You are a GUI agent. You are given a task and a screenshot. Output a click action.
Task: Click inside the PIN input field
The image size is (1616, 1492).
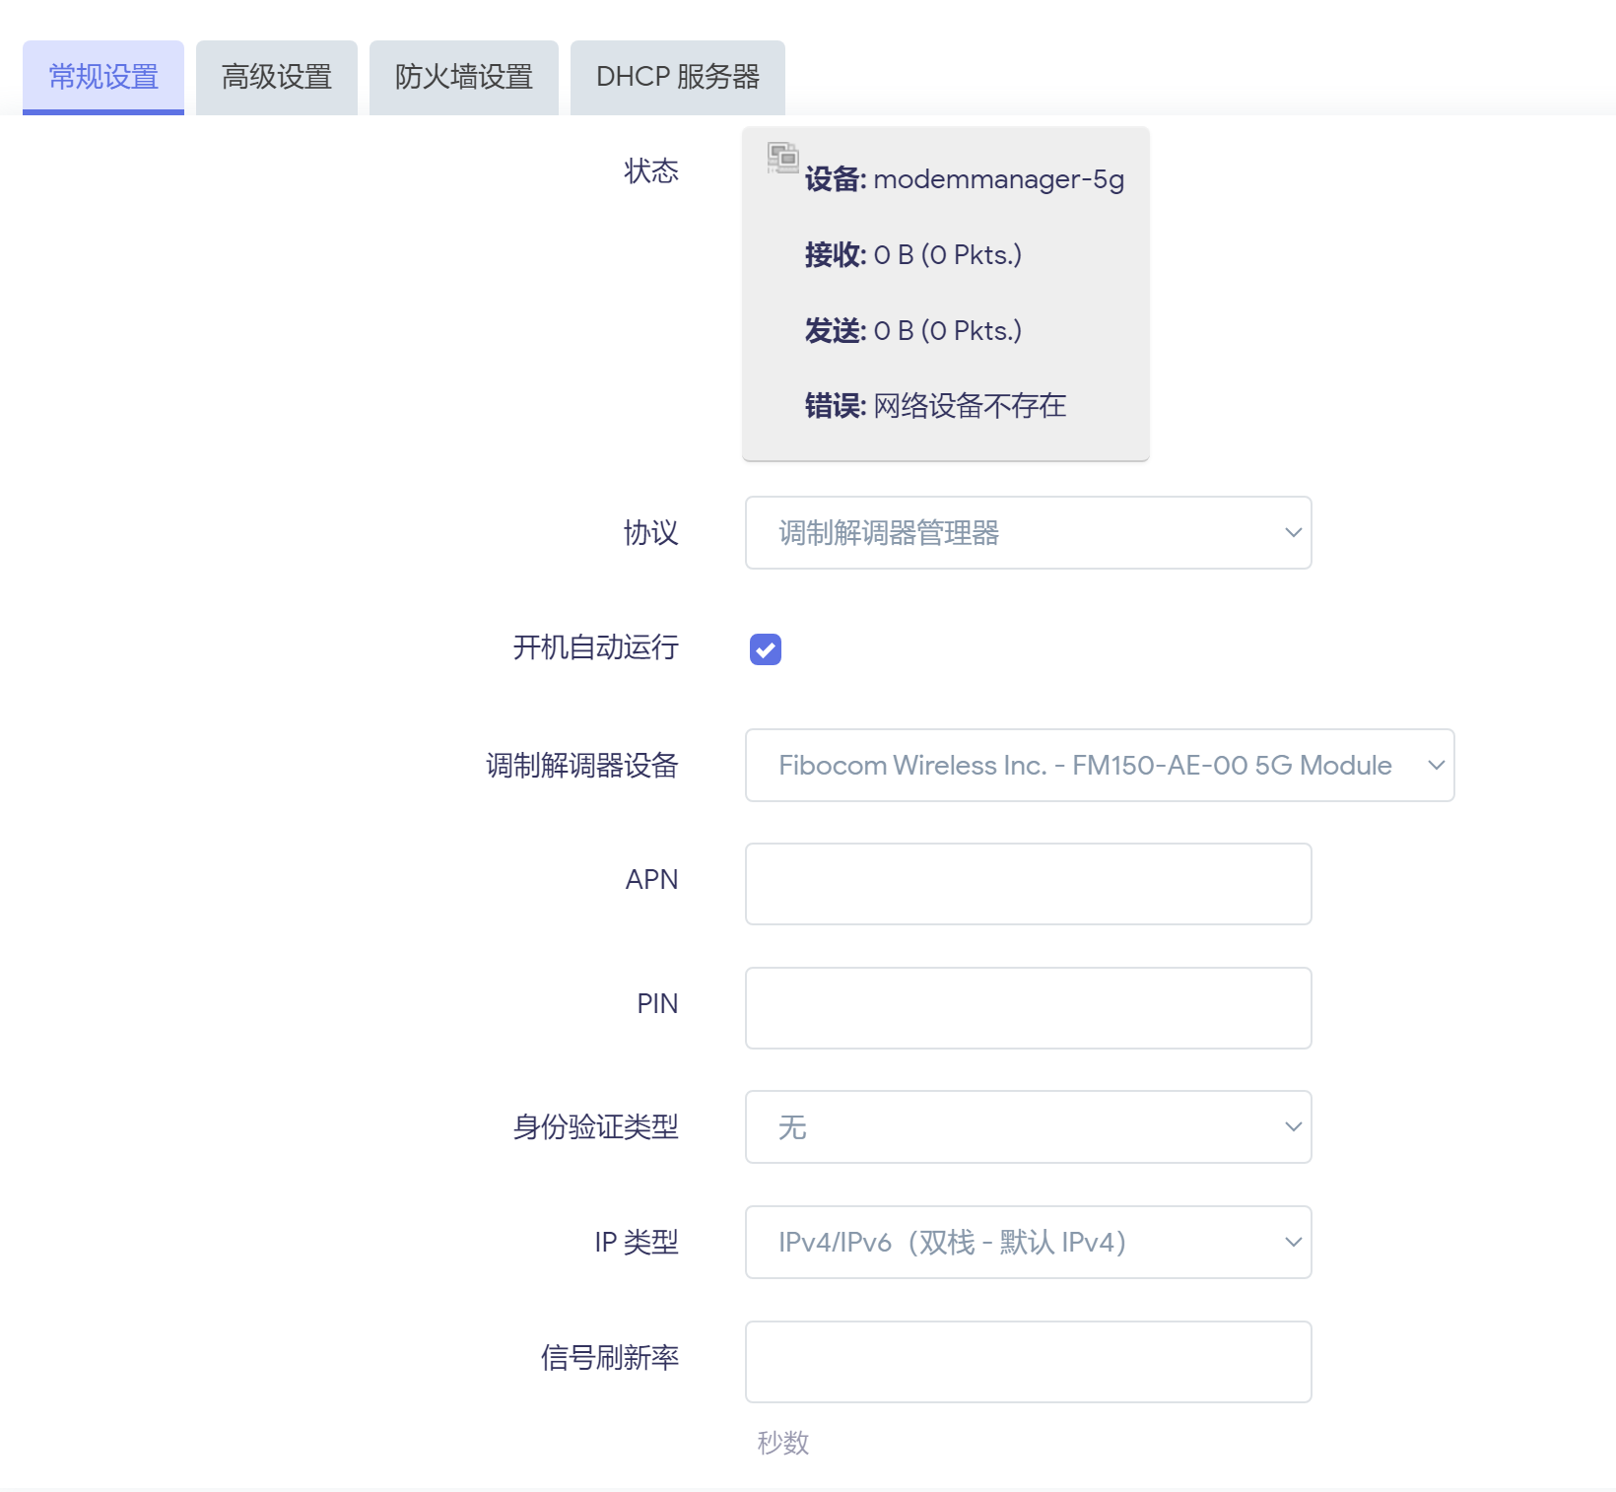click(x=1028, y=1007)
